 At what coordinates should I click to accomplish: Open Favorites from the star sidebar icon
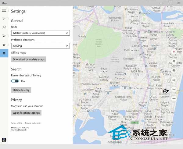(4, 44)
